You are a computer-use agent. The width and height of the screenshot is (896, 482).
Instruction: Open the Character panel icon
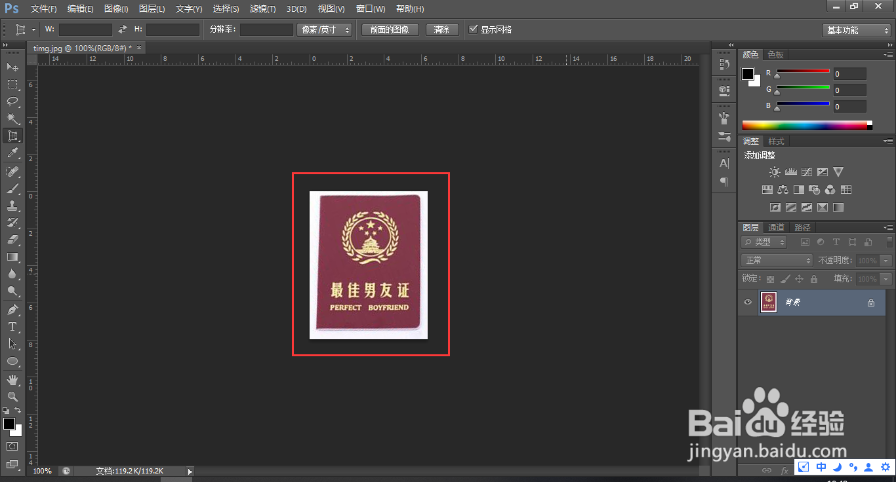point(724,163)
